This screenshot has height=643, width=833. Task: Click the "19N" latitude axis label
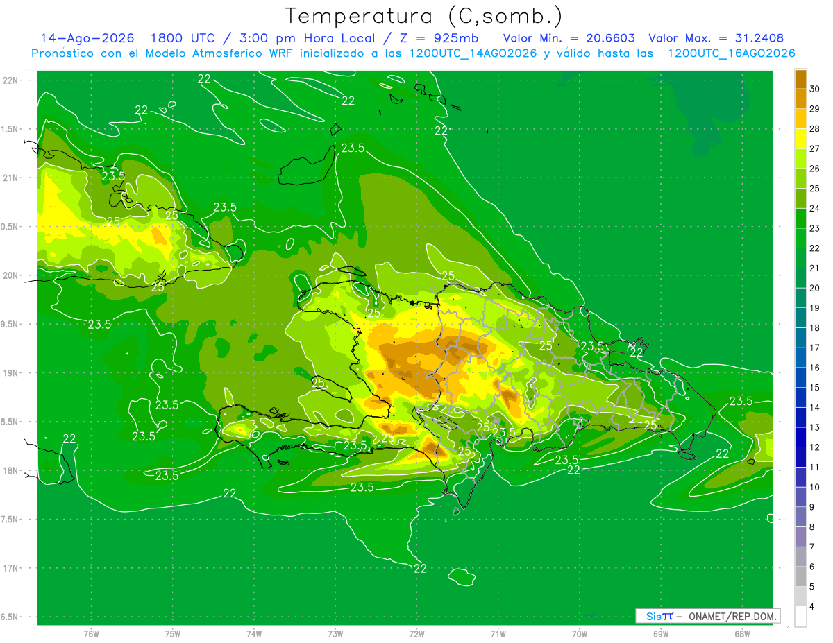point(12,372)
